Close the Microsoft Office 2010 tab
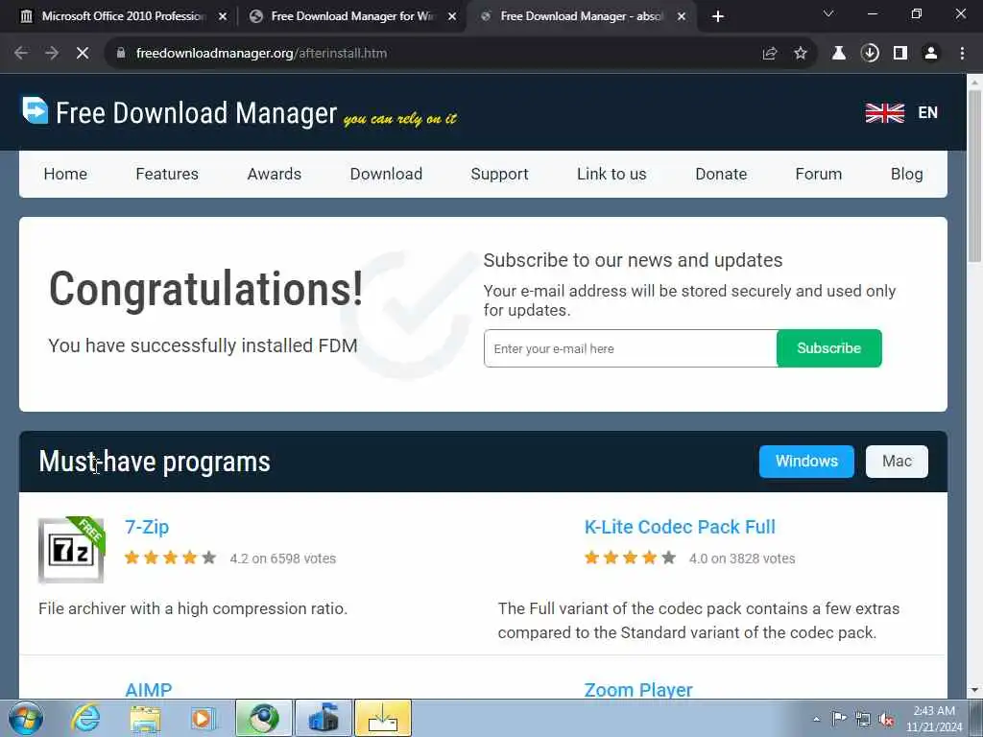The image size is (983, 737). pos(223,16)
